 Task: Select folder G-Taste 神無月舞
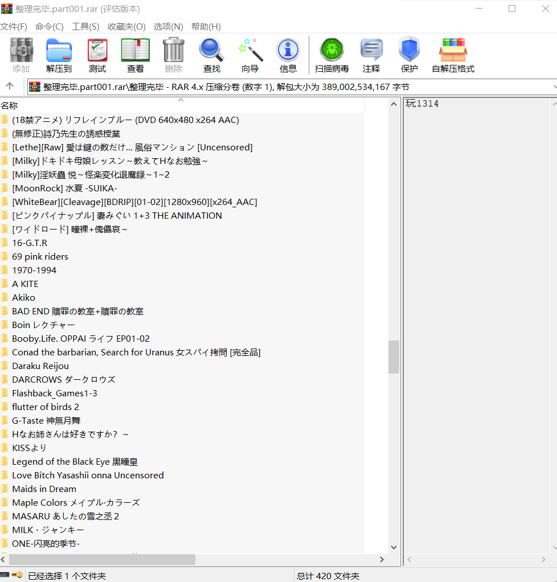[47, 420]
